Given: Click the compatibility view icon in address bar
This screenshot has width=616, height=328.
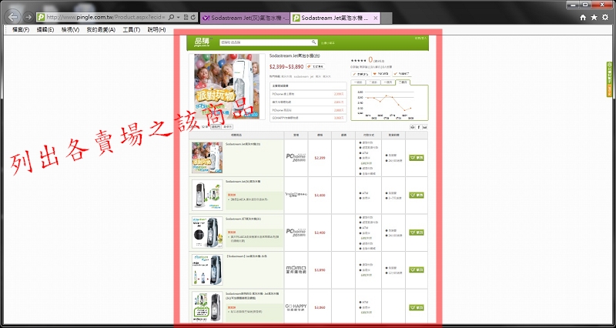Looking at the screenshot, I should point(186,17).
